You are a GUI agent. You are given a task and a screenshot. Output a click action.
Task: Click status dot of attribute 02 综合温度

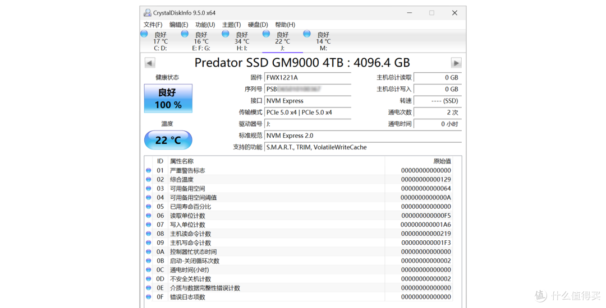(148, 179)
